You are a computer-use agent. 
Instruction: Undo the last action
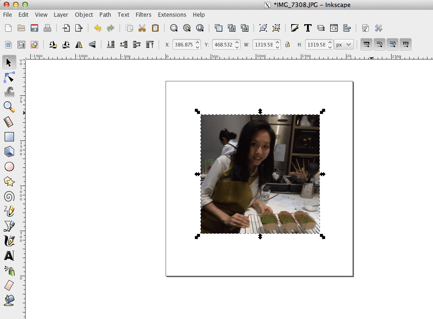click(x=98, y=28)
